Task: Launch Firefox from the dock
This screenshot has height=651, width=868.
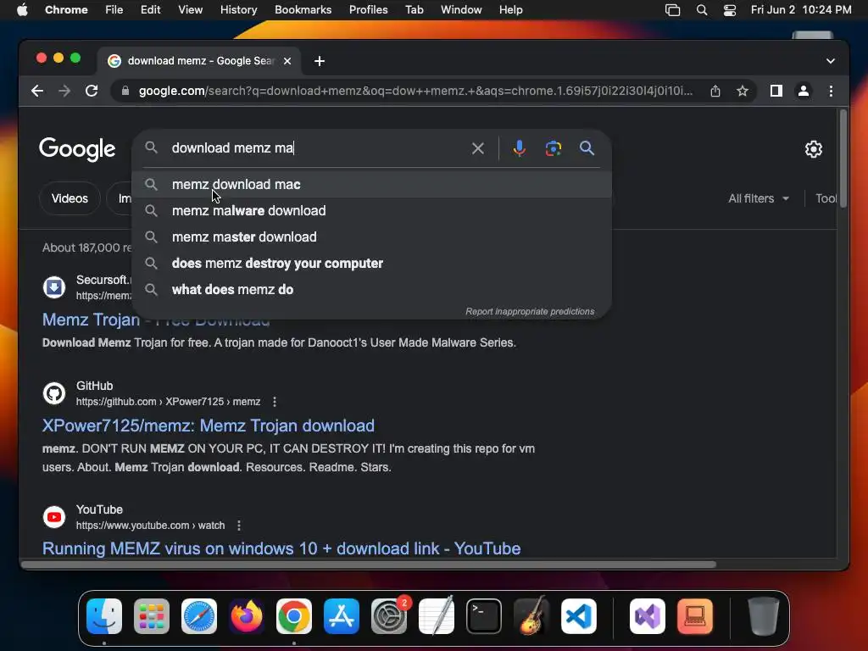Action: click(247, 616)
